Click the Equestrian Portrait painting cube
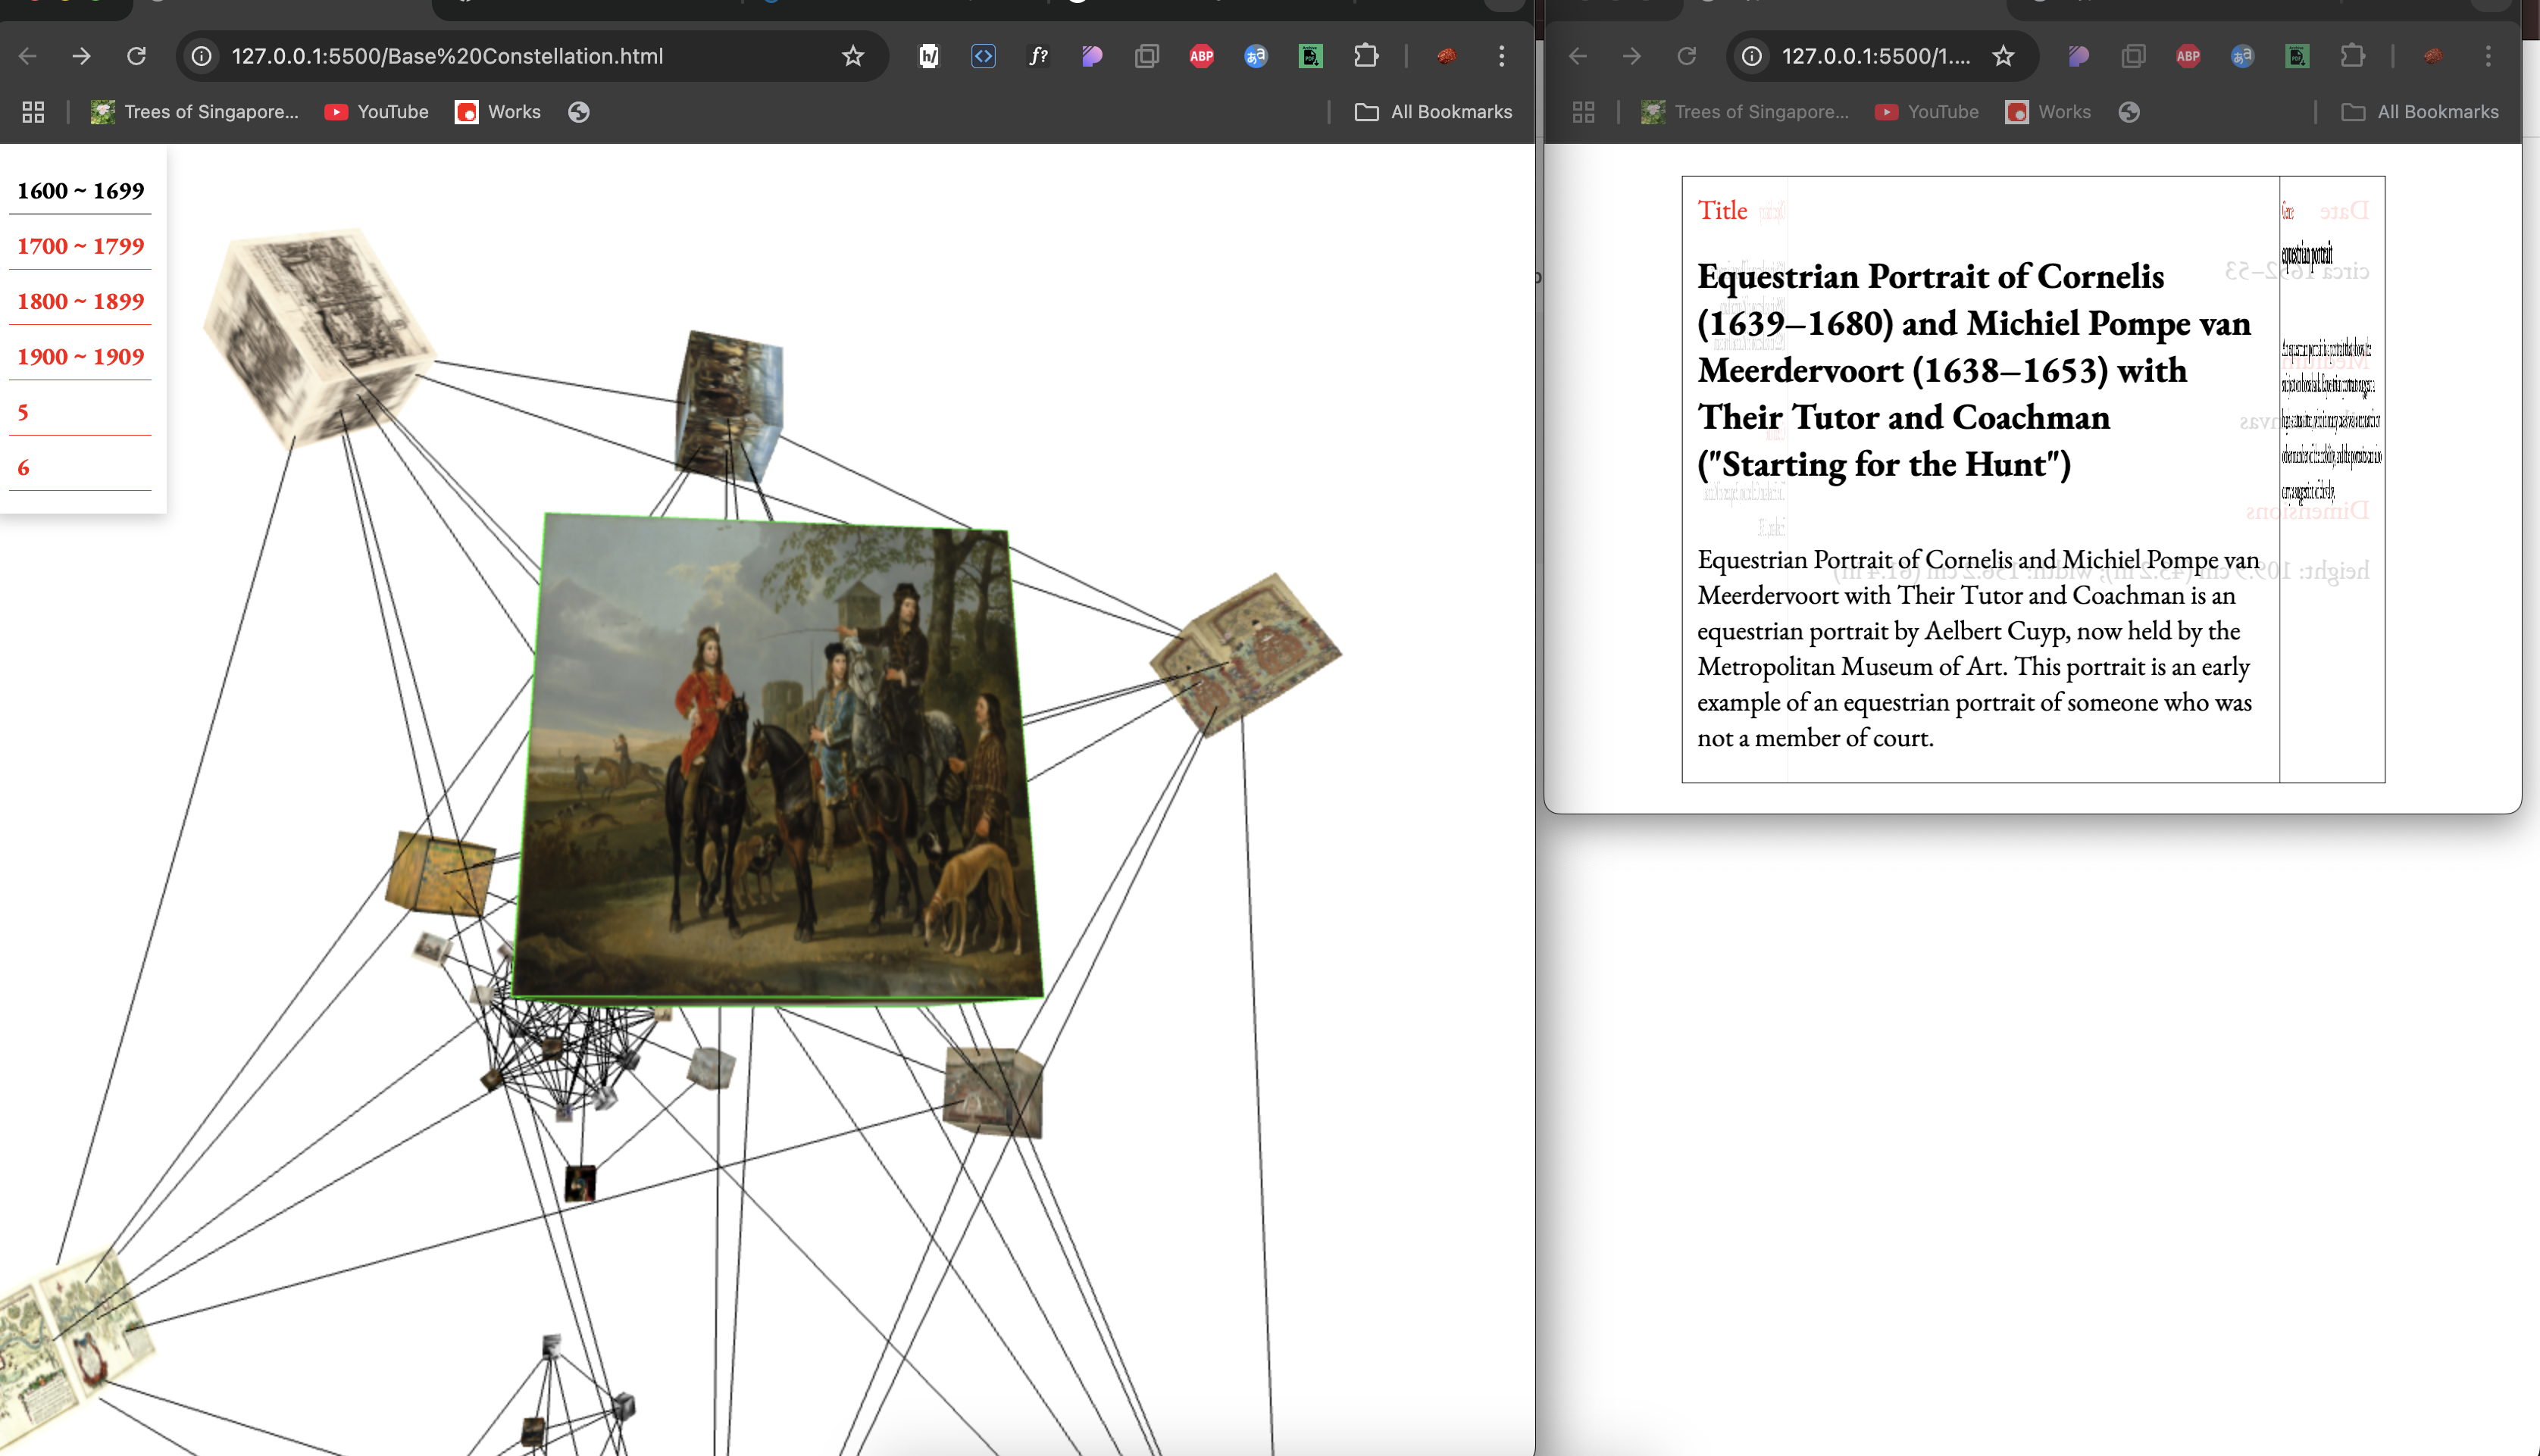The width and height of the screenshot is (2540, 1456). coord(777,757)
